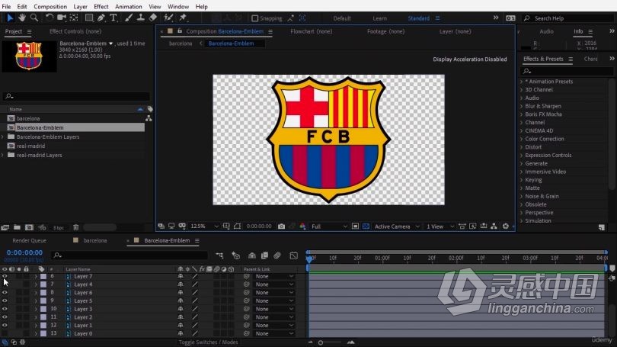Screen dimensions: 617x347
Task: Click Toggle Switches / Modes button
Action: click(x=208, y=342)
